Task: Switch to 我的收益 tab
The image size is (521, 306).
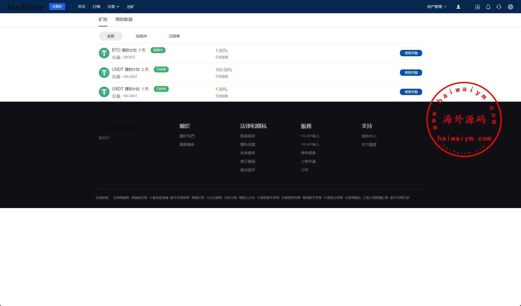Action: (x=124, y=20)
